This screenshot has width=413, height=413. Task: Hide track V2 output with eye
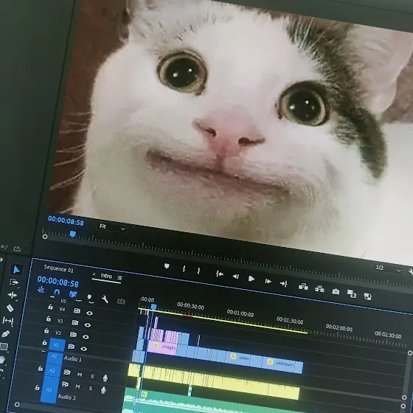coord(86,336)
